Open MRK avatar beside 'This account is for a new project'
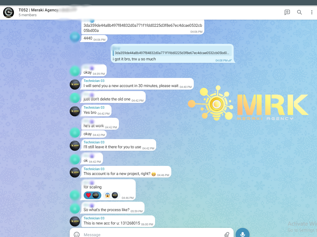The image size is (317, 237). pyautogui.click(x=75, y=172)
